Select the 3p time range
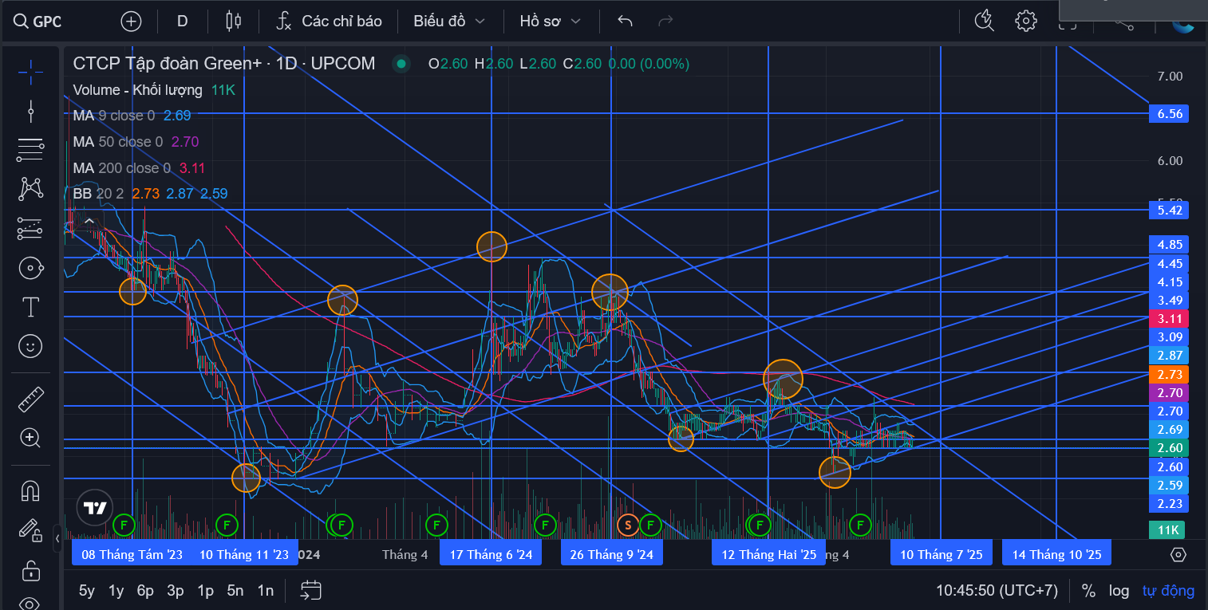Image resolution: width=1208 pixels, height=610 pixels. 176,590
